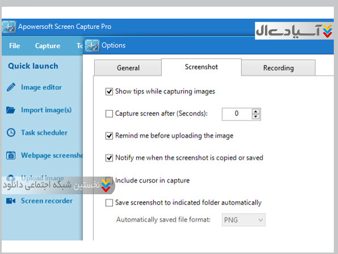Viewport: 338px width, 254px height.
Task: Enable Capture screen after (Seconds) checkbox
Action: (109, 113)
